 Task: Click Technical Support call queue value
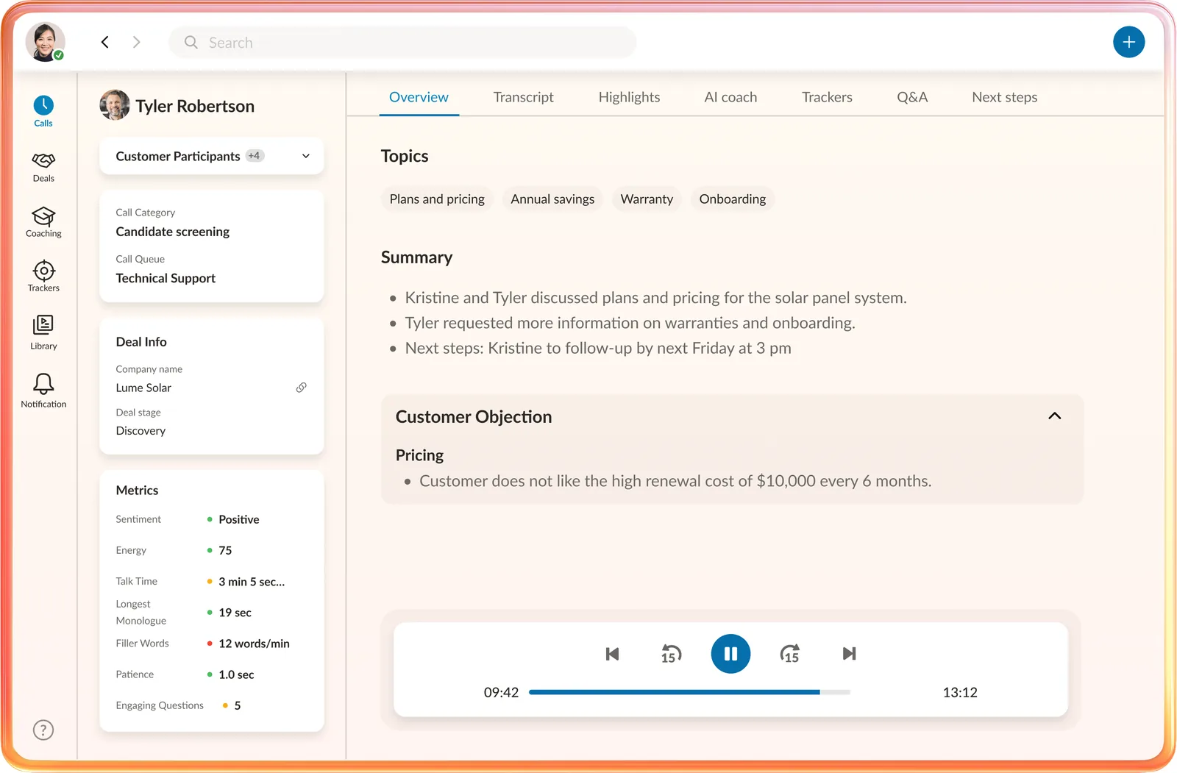pyautogui.click(x=166, y=278)
